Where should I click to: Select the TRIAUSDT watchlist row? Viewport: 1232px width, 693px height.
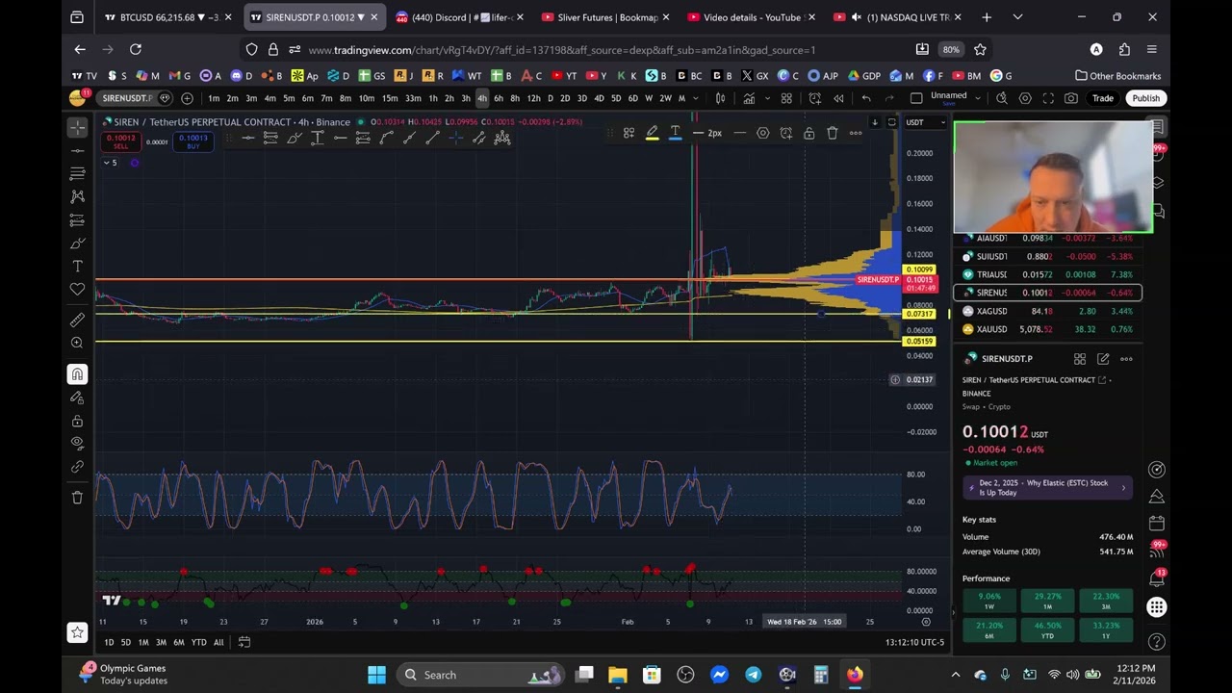point(1047,274)
